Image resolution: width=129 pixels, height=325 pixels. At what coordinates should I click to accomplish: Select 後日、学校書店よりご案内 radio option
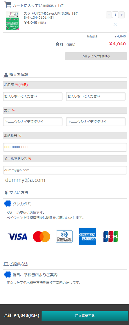tap(8, 274)
